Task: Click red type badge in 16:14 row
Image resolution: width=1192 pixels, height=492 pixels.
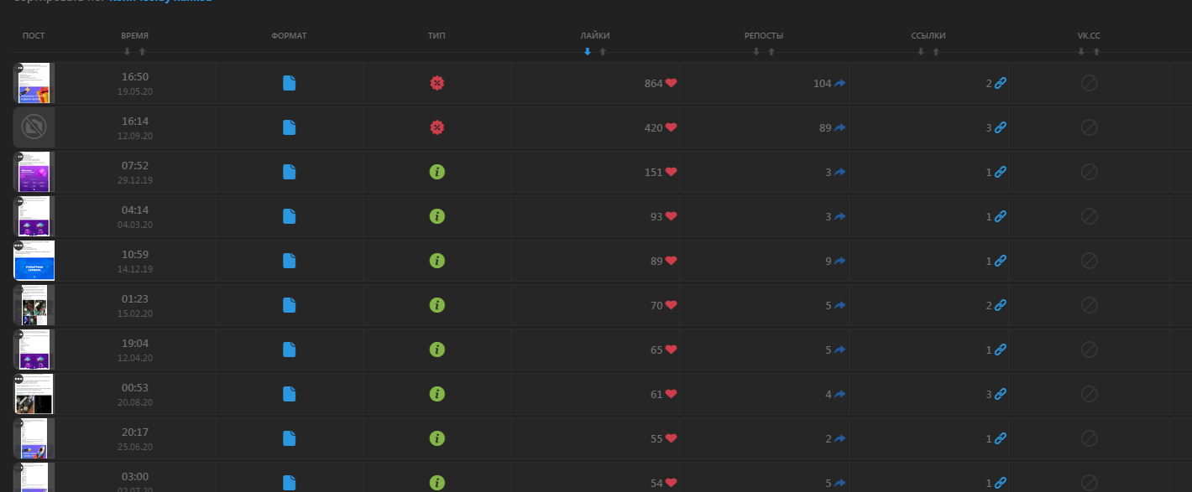Action: coord(437,127)
